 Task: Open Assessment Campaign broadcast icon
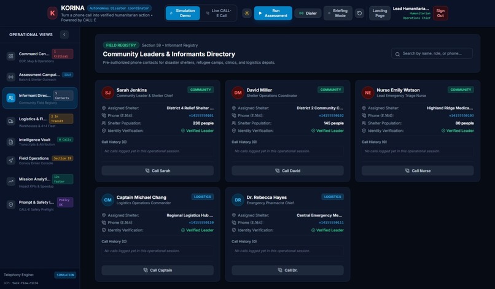tap(11, 77)
